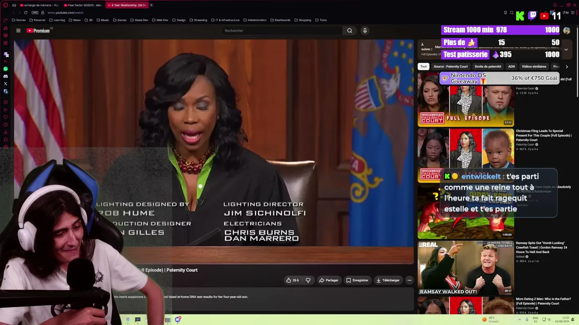Select the ADN filter chip
This screenshot has width=579, height=325.
pyautogui.click(x=511, y=66)
